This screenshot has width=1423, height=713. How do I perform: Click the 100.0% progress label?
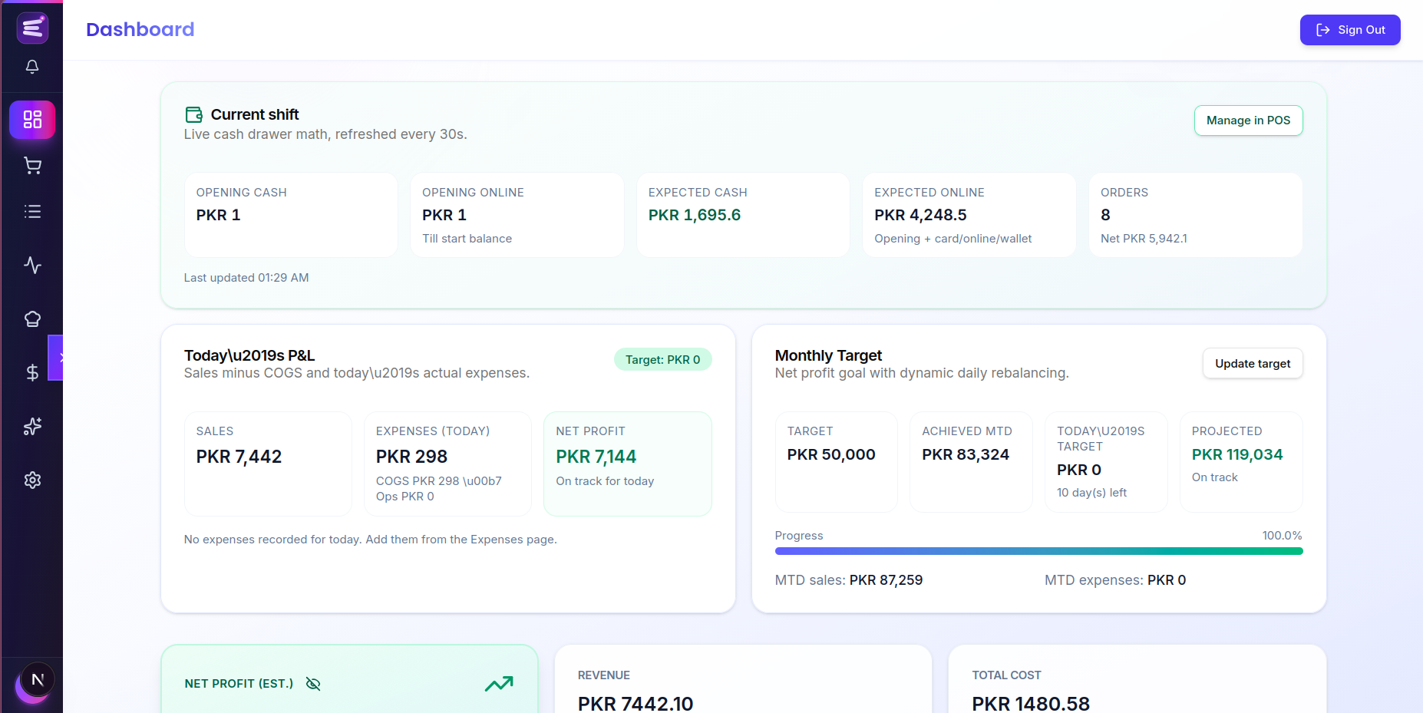pyautogui.click(x=1282, y=536)
